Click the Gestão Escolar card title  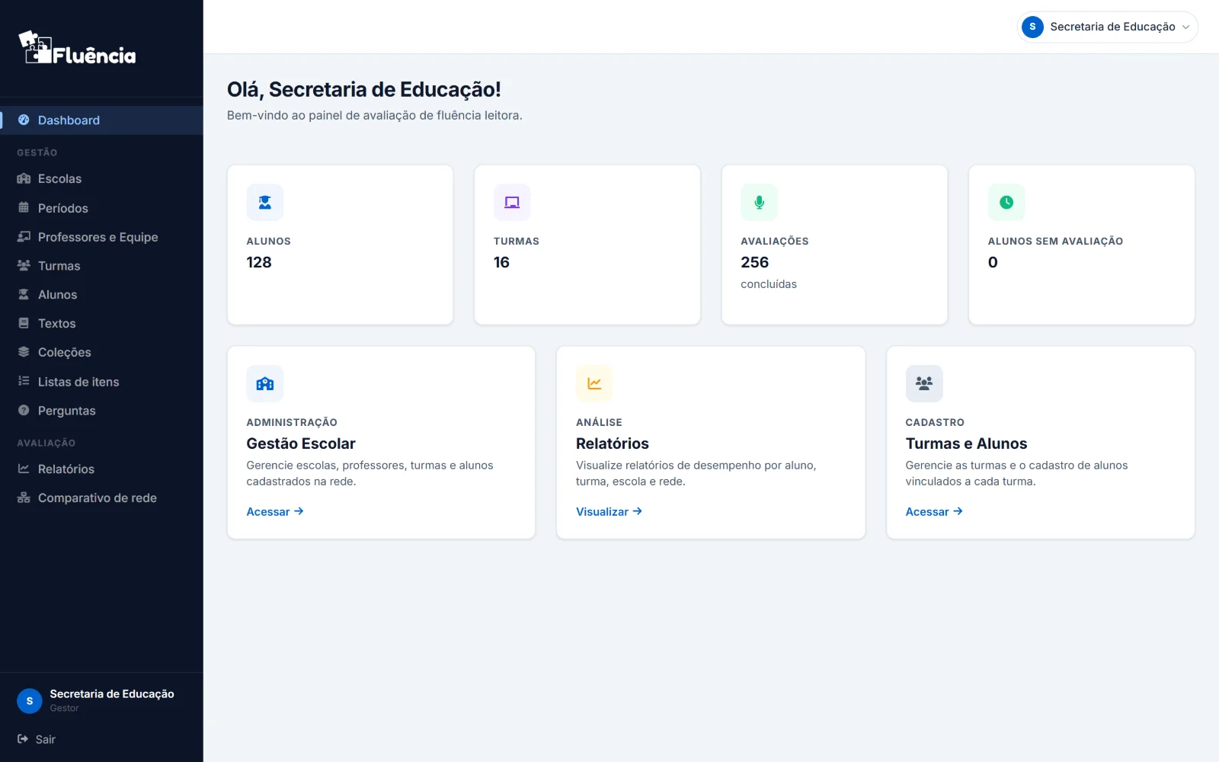(301, 443)
